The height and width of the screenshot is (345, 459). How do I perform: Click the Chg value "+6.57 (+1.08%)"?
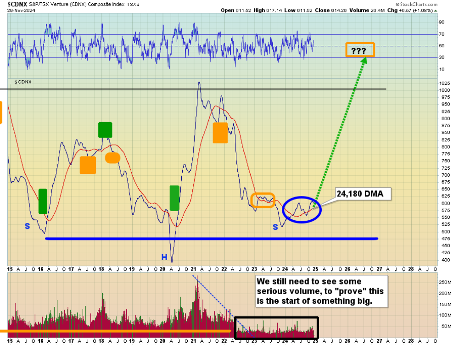(416, 10)
